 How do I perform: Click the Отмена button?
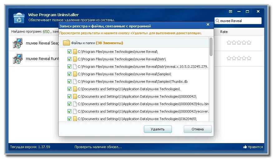pyautogui.click(x=197, y=129)
